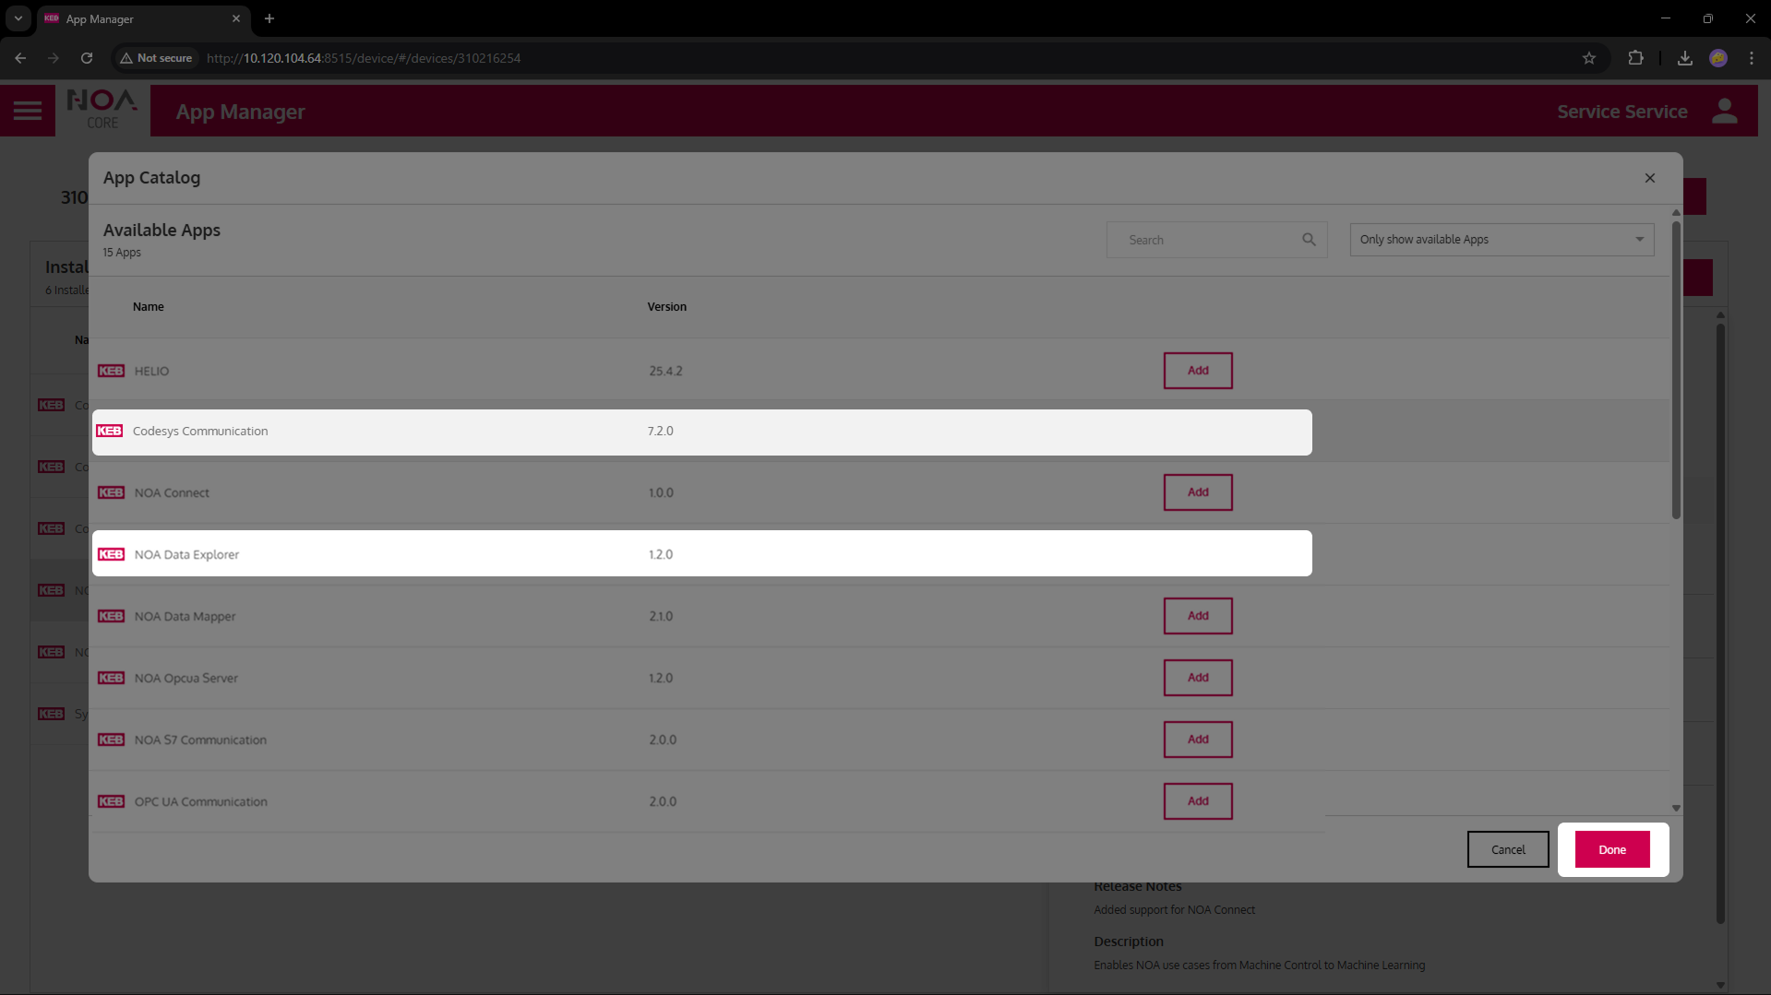Click the KEB logo next to Codesys Communication
1771x995 pixels.
point(110,431)
